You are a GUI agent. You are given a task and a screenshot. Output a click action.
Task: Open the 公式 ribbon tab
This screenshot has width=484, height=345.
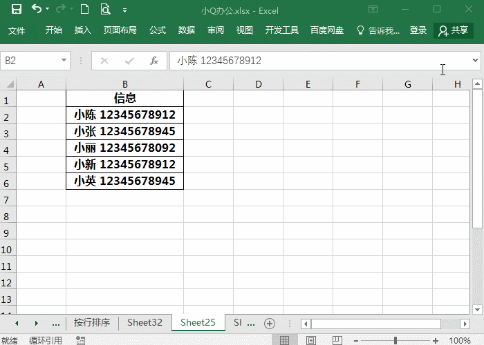pyautogui.click(x=158, y=30)
